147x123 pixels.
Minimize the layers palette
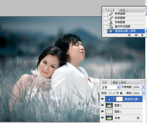pos(142,80)
